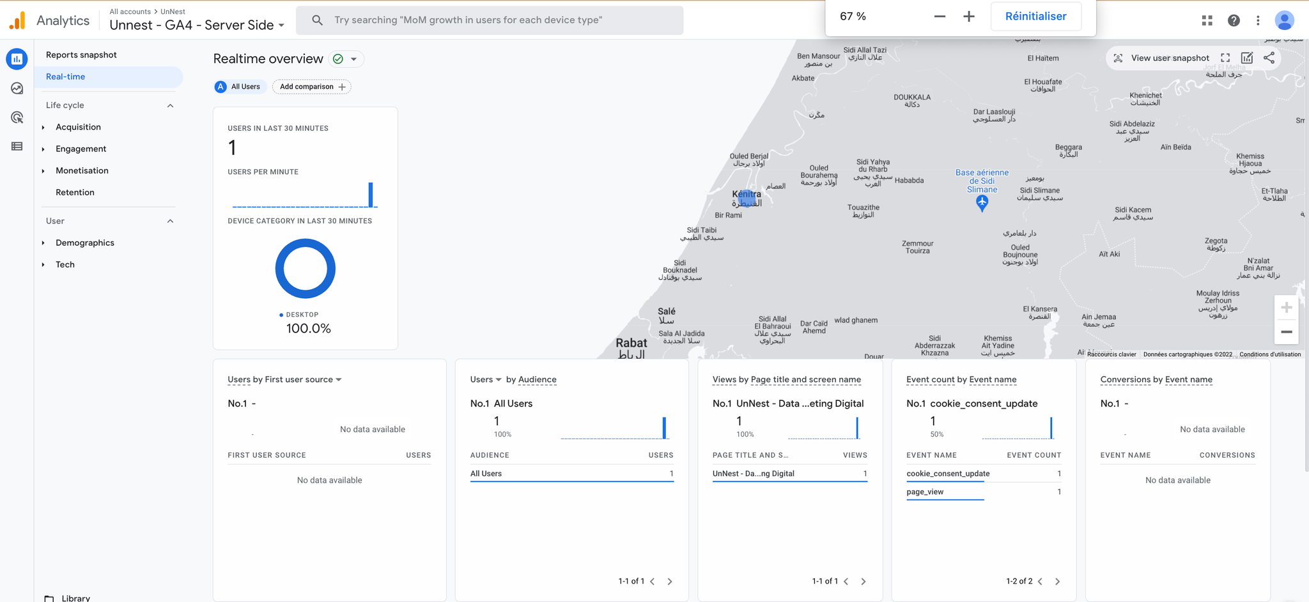Open the Reports sidebar icon

pyautogui.click(x=17, y=59)
